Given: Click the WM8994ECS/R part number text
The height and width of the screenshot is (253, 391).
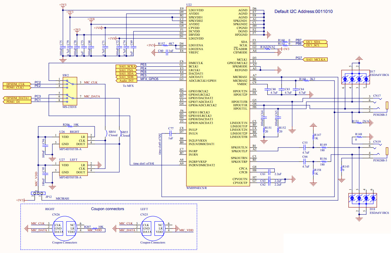Looking at the screenshot, I should (x=196, y=188).
